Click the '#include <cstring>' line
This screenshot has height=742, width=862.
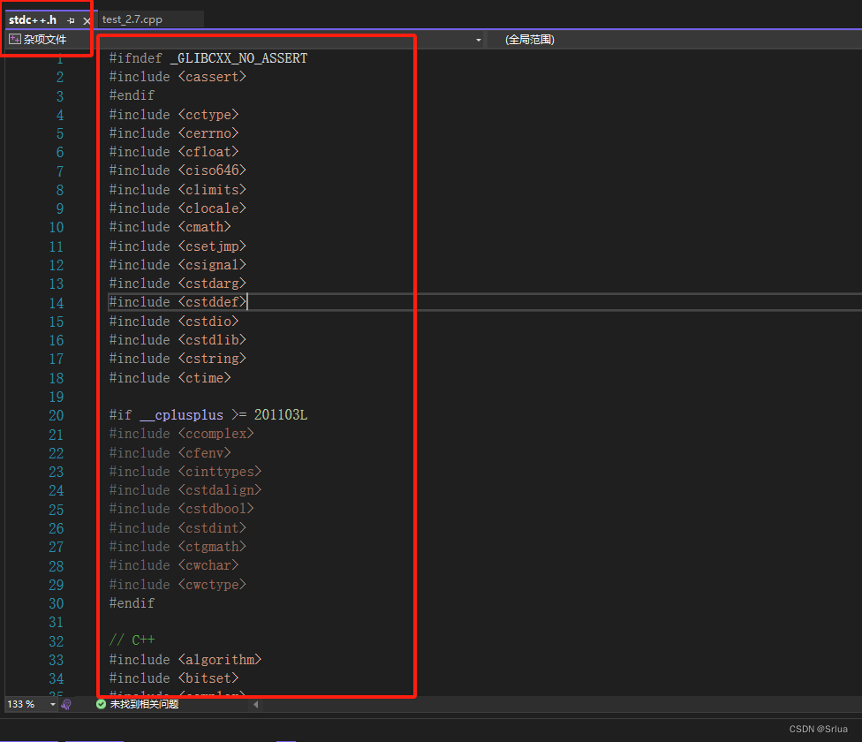(178, 359)
